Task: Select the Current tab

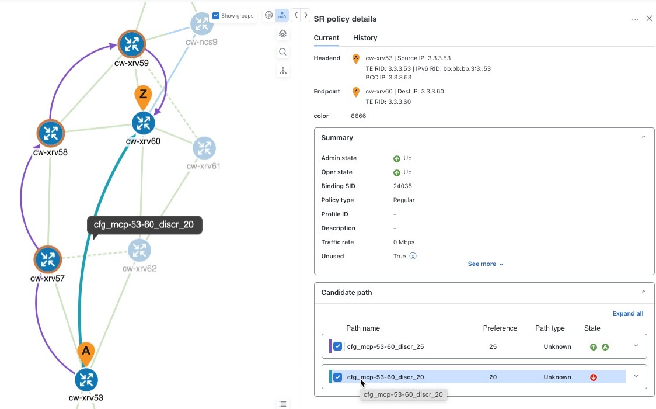Action: point(326,38)
